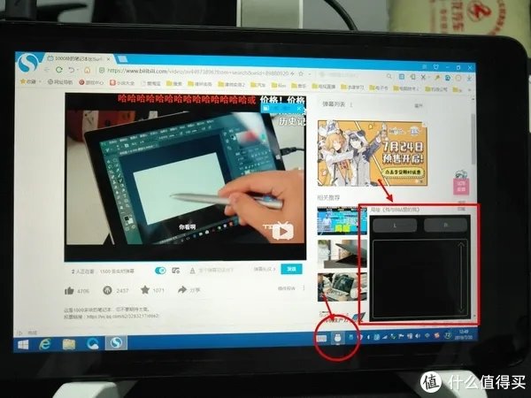Click the virtual touchpad tray icon
This screenshot has width=531, height=398.
(337, 338)
